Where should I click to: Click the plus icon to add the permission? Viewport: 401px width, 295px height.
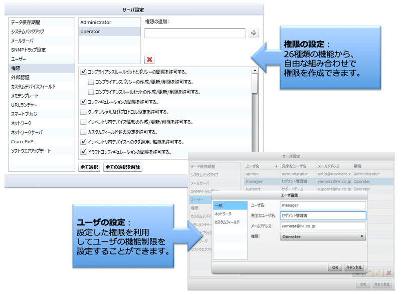[253, 33]
